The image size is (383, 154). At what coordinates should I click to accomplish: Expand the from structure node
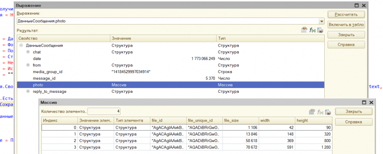point(28,65)
